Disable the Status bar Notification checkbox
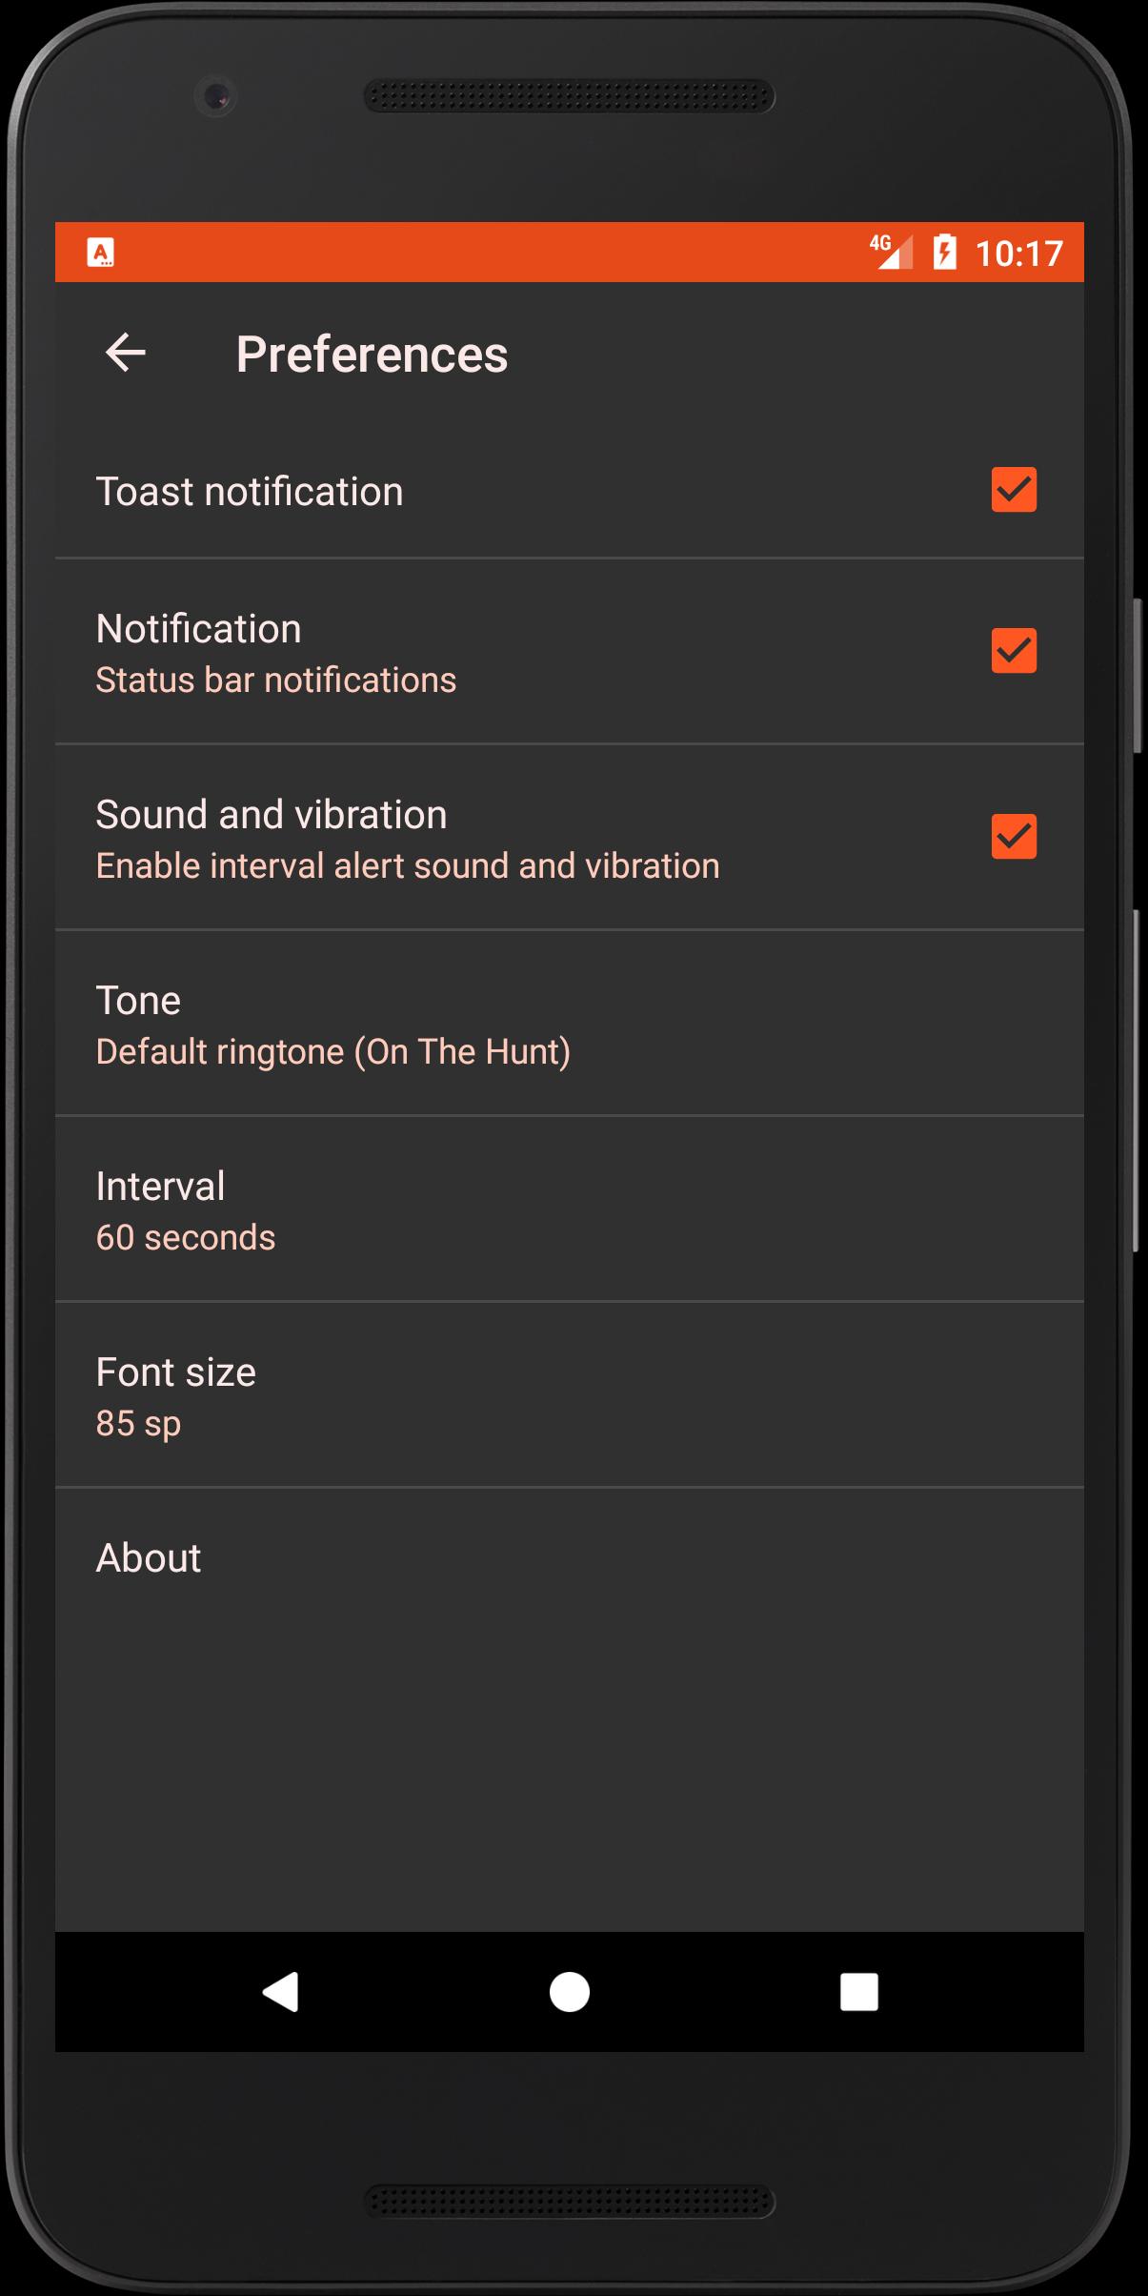 tap(1014, 651)
